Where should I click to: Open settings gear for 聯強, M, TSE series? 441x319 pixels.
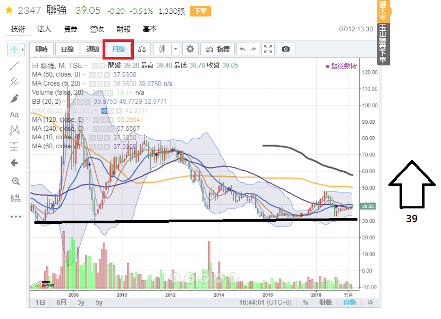102,66
